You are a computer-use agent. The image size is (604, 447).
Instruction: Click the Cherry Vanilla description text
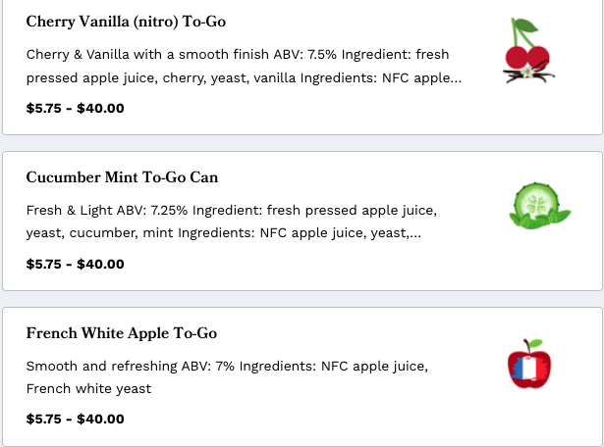tap(244, 66)
